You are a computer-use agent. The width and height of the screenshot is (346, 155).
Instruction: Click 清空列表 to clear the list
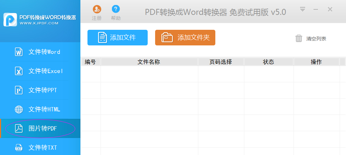pyautogui.click(x=316, y=39)
